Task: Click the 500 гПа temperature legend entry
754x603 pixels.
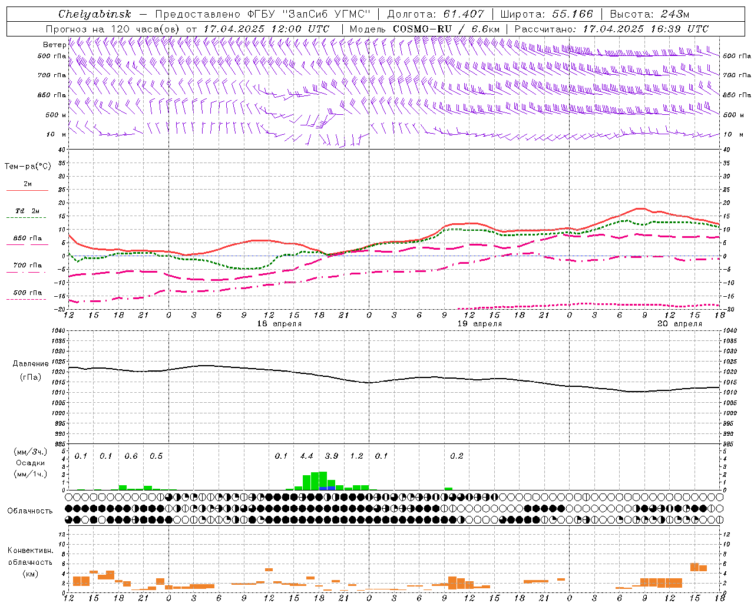Action: click(28, 293)
